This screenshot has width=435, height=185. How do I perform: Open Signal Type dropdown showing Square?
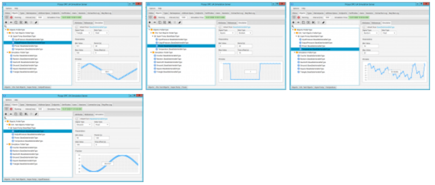pos(227,33)
